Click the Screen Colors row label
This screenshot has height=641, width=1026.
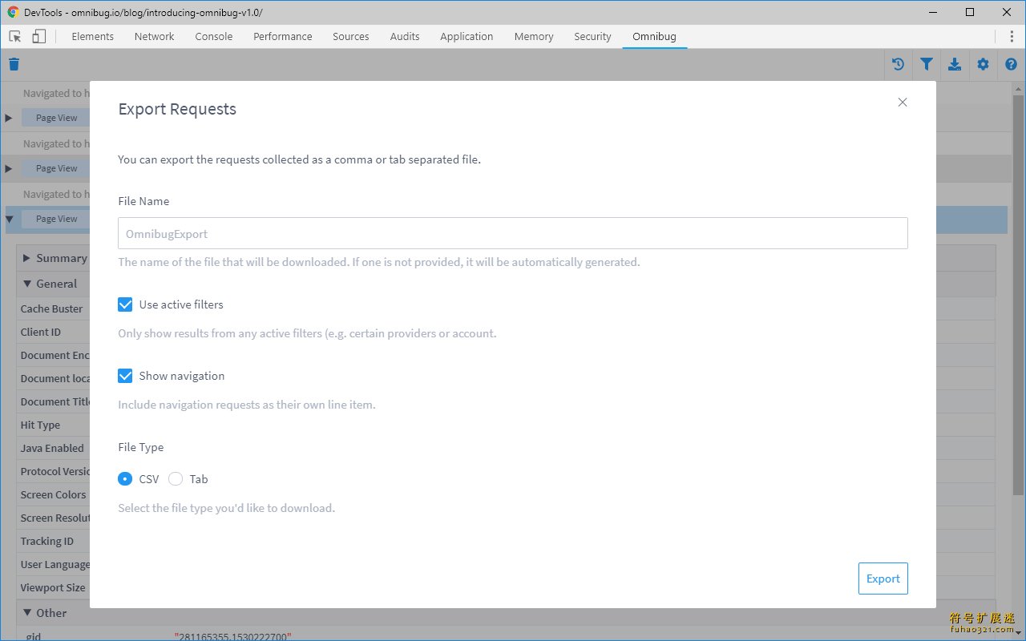click(53, 494)
